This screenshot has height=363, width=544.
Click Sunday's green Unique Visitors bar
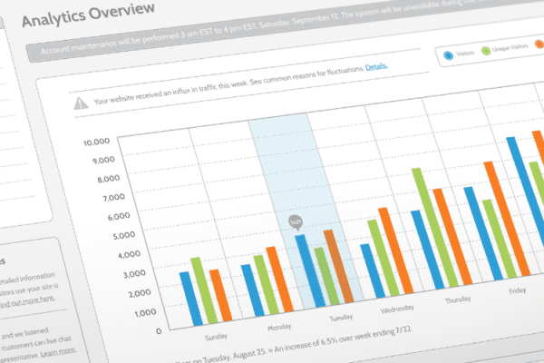click(x=204, y=290)
